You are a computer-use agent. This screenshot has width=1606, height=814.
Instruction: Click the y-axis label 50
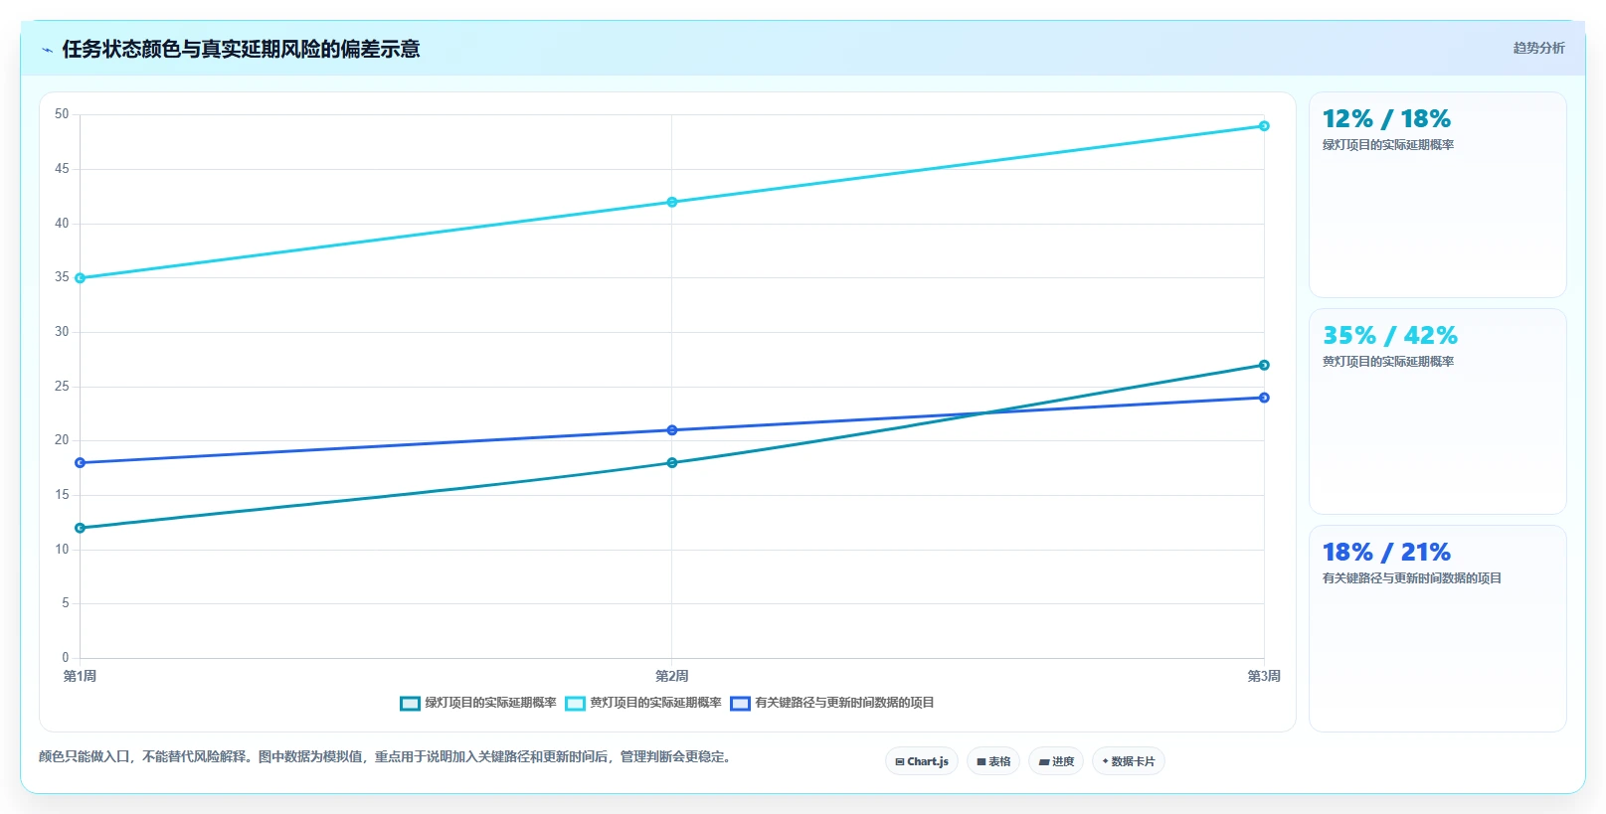[62, 114]
